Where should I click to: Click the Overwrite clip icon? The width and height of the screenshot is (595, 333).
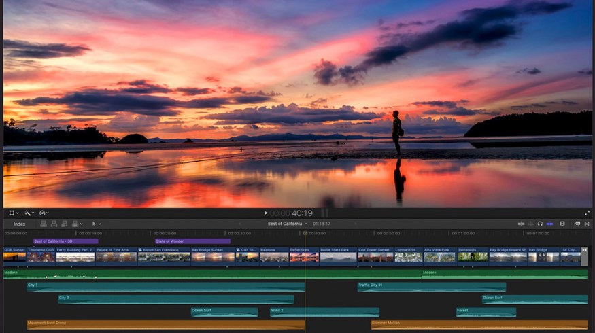point(74,223)
